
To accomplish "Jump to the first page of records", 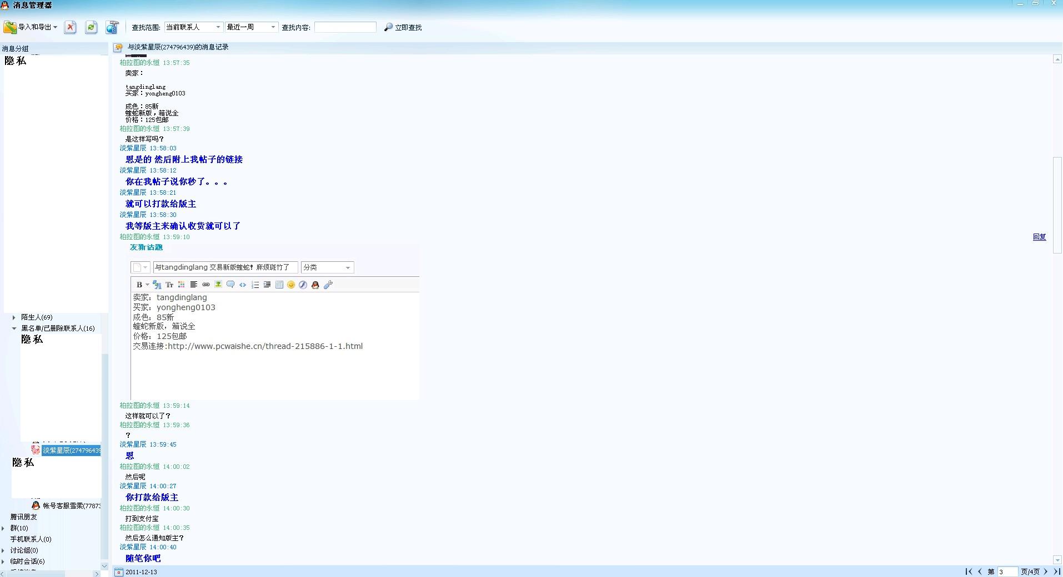I will click(969, 571).
